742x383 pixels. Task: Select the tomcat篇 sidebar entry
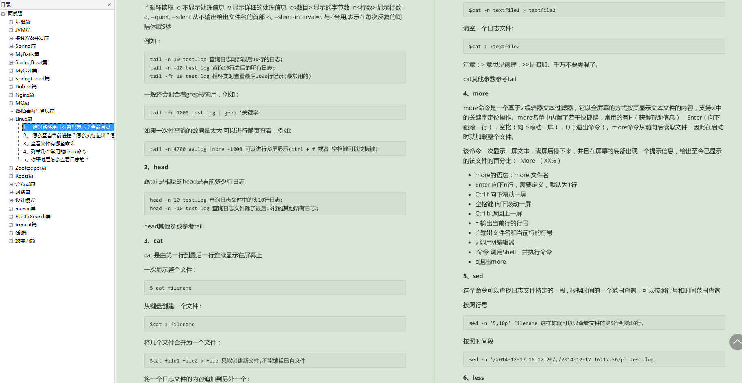pyautogui.click(x=25, y=224)
